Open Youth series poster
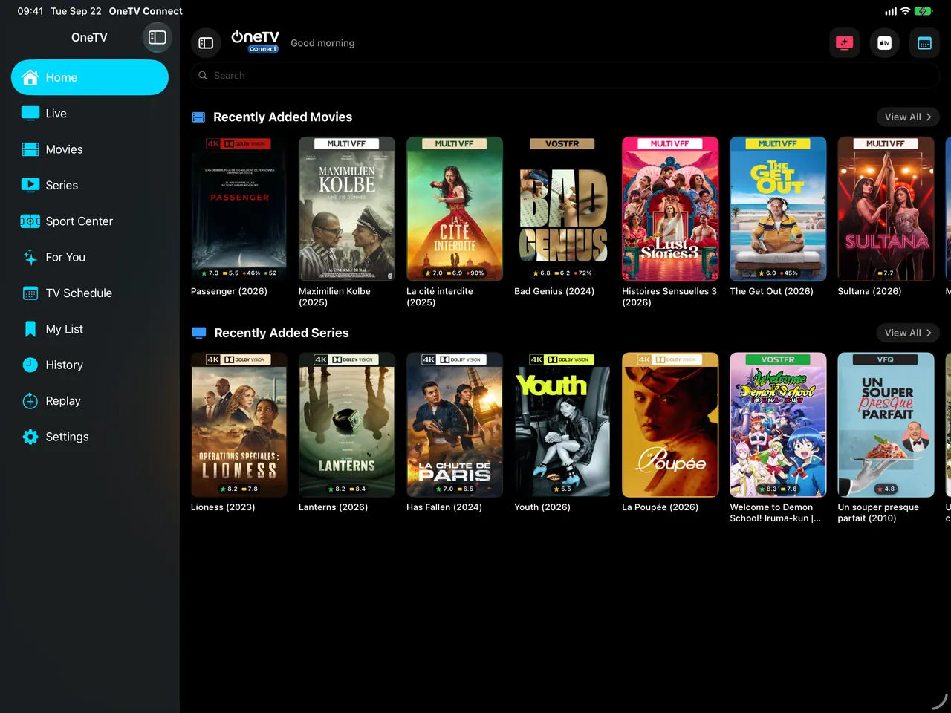951x713 pixels. [562, 425]
